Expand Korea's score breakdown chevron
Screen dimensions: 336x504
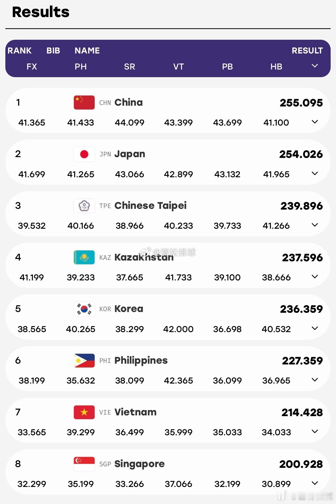point(315,329)
